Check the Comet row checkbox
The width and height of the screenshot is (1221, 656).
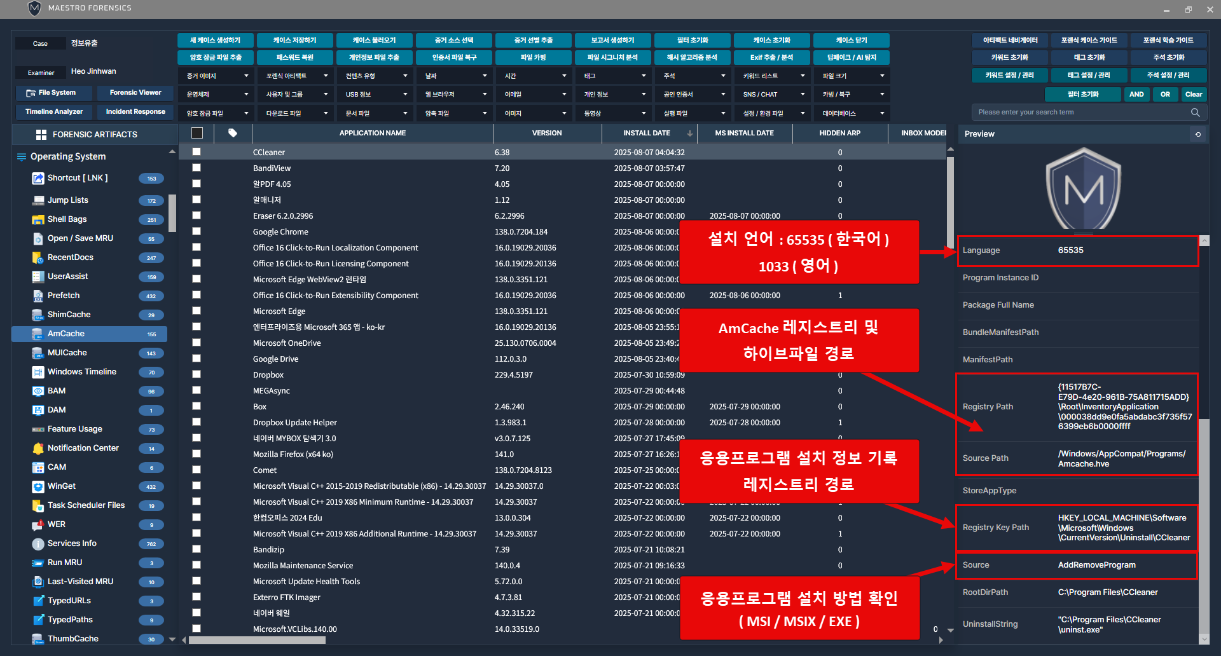click(x=197, y=470)
